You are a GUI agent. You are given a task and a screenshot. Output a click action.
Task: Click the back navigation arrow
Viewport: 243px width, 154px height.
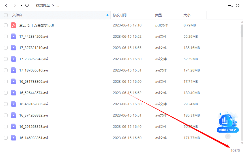(6, 5)
